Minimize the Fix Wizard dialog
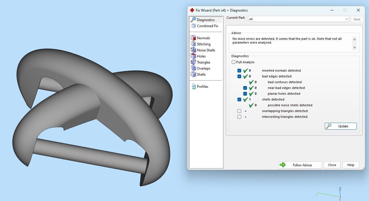 (x=332, y=10)
